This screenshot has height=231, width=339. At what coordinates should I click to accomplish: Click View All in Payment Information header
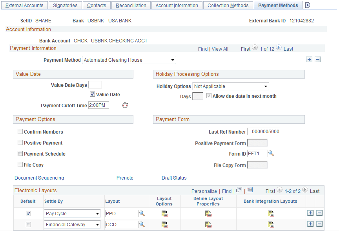pyautogui.click(x=220, y=49)
